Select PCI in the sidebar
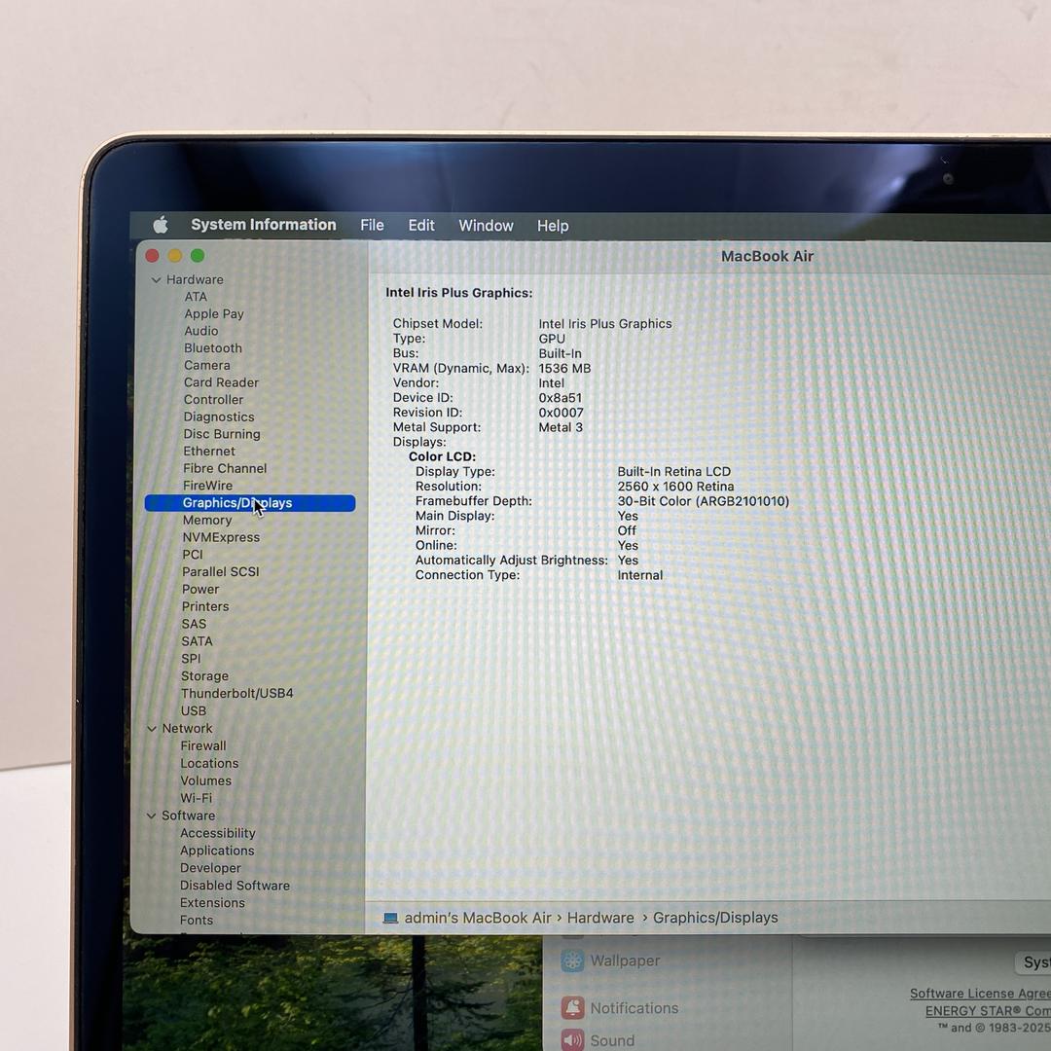This screenshot has width=1051, height=1051. pyautogui.click(x=193, y=555)
